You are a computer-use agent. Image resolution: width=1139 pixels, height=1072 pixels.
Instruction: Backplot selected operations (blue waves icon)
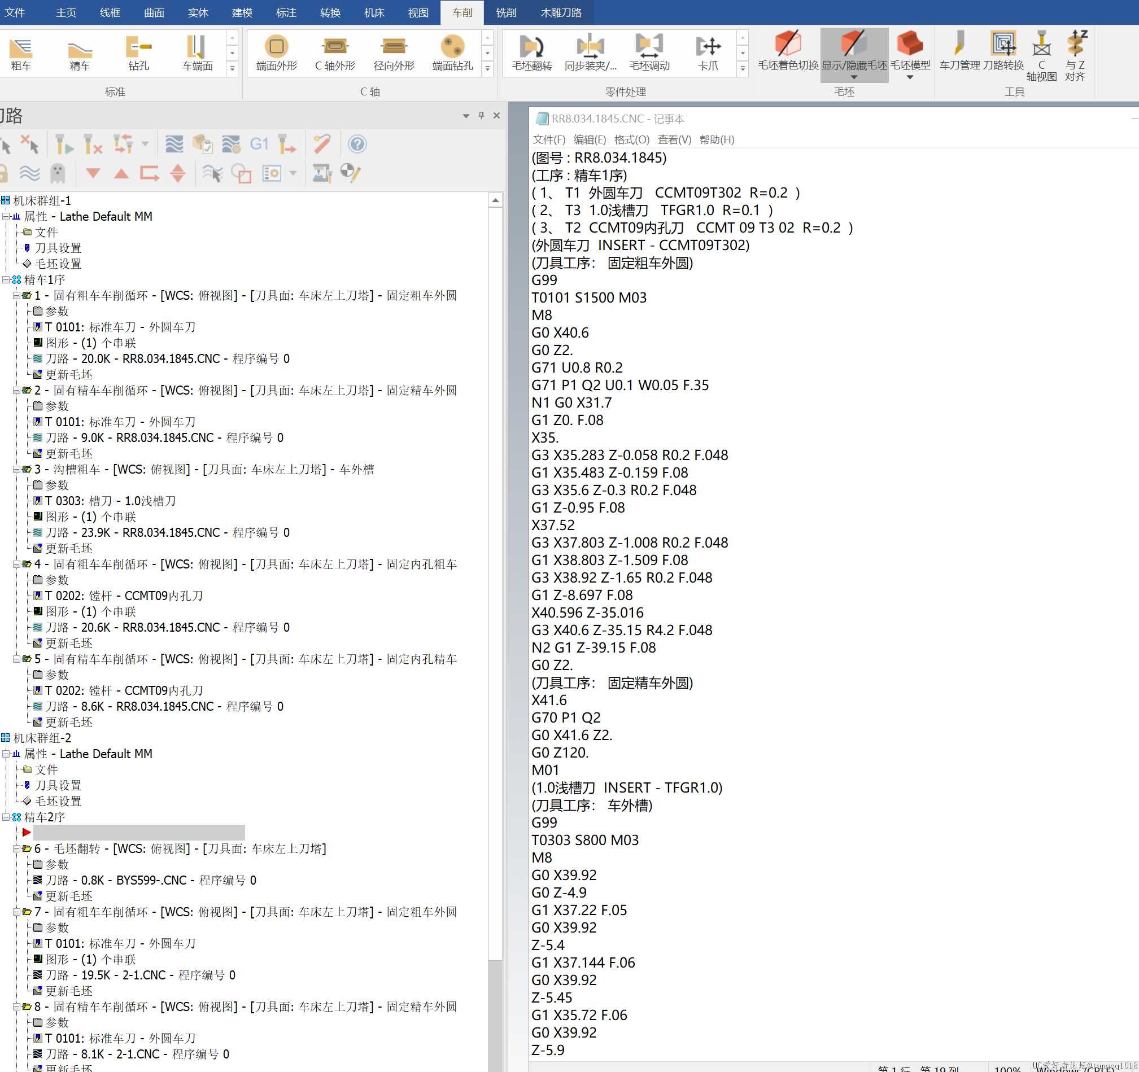point(174,144)
